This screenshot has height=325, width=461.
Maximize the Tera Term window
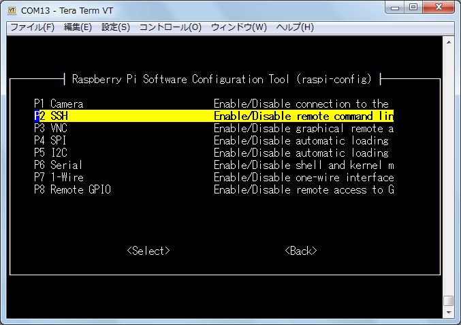pyautogui.click(x=413, y=7)
